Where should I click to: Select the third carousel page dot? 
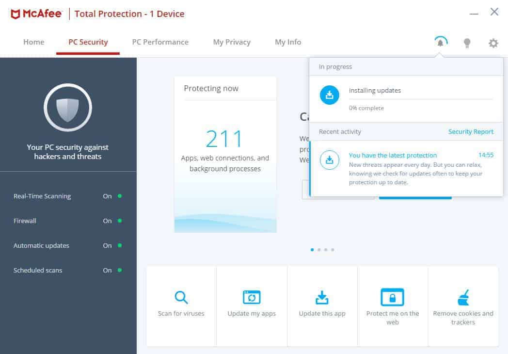326,250
